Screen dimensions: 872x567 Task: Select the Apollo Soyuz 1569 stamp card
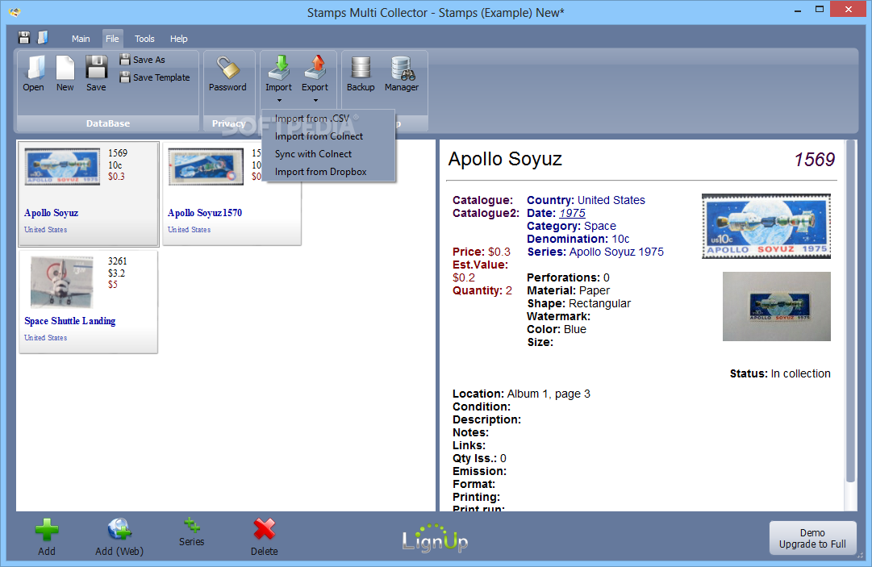pyautogui.click(x=89, y=194)
